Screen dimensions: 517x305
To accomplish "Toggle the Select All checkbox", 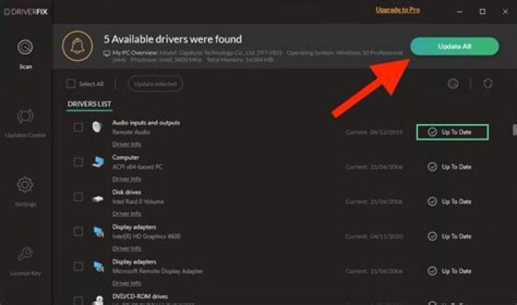I will 71,84.
